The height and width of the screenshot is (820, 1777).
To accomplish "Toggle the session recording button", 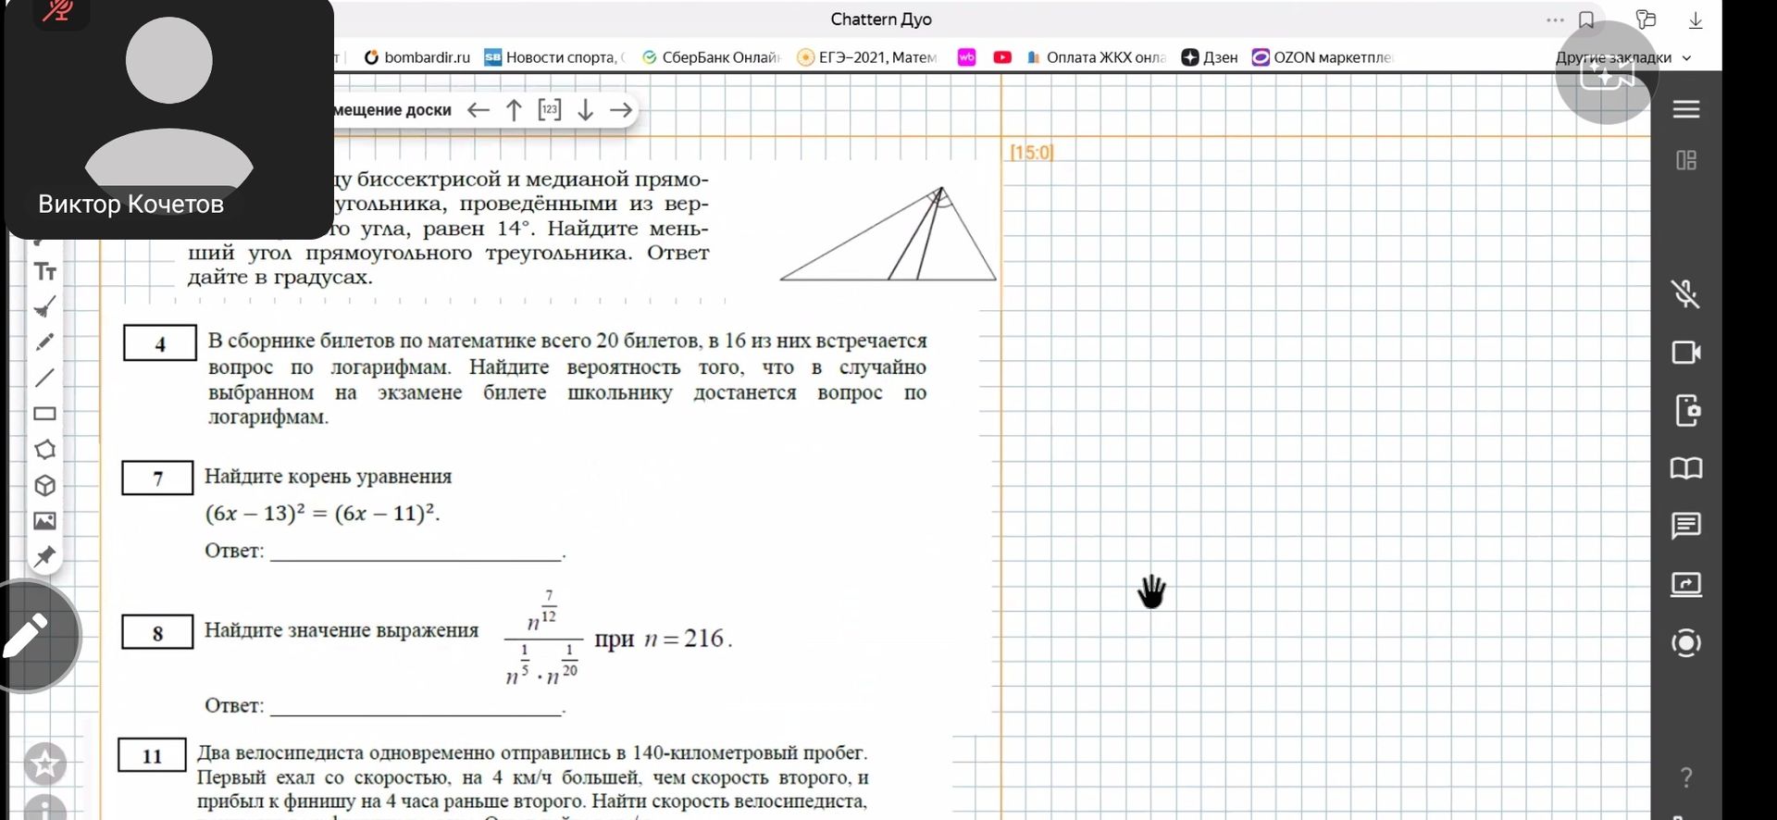I will pos(1686,643).
